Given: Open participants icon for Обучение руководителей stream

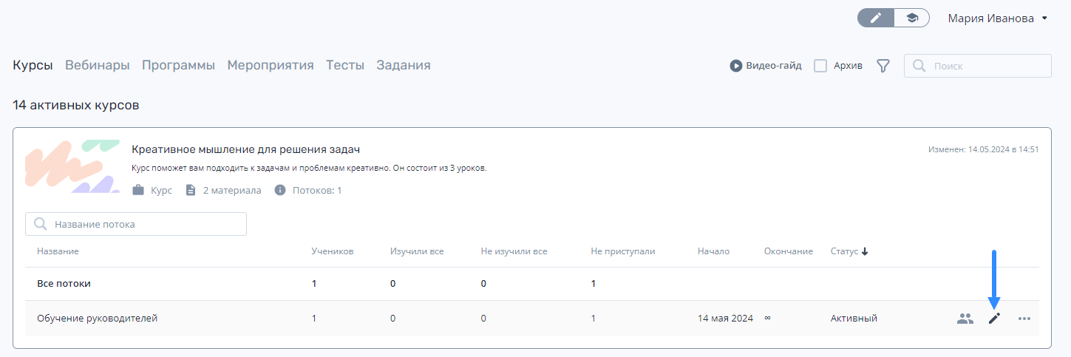Looking at the screenshot, I should pos(965,319).
